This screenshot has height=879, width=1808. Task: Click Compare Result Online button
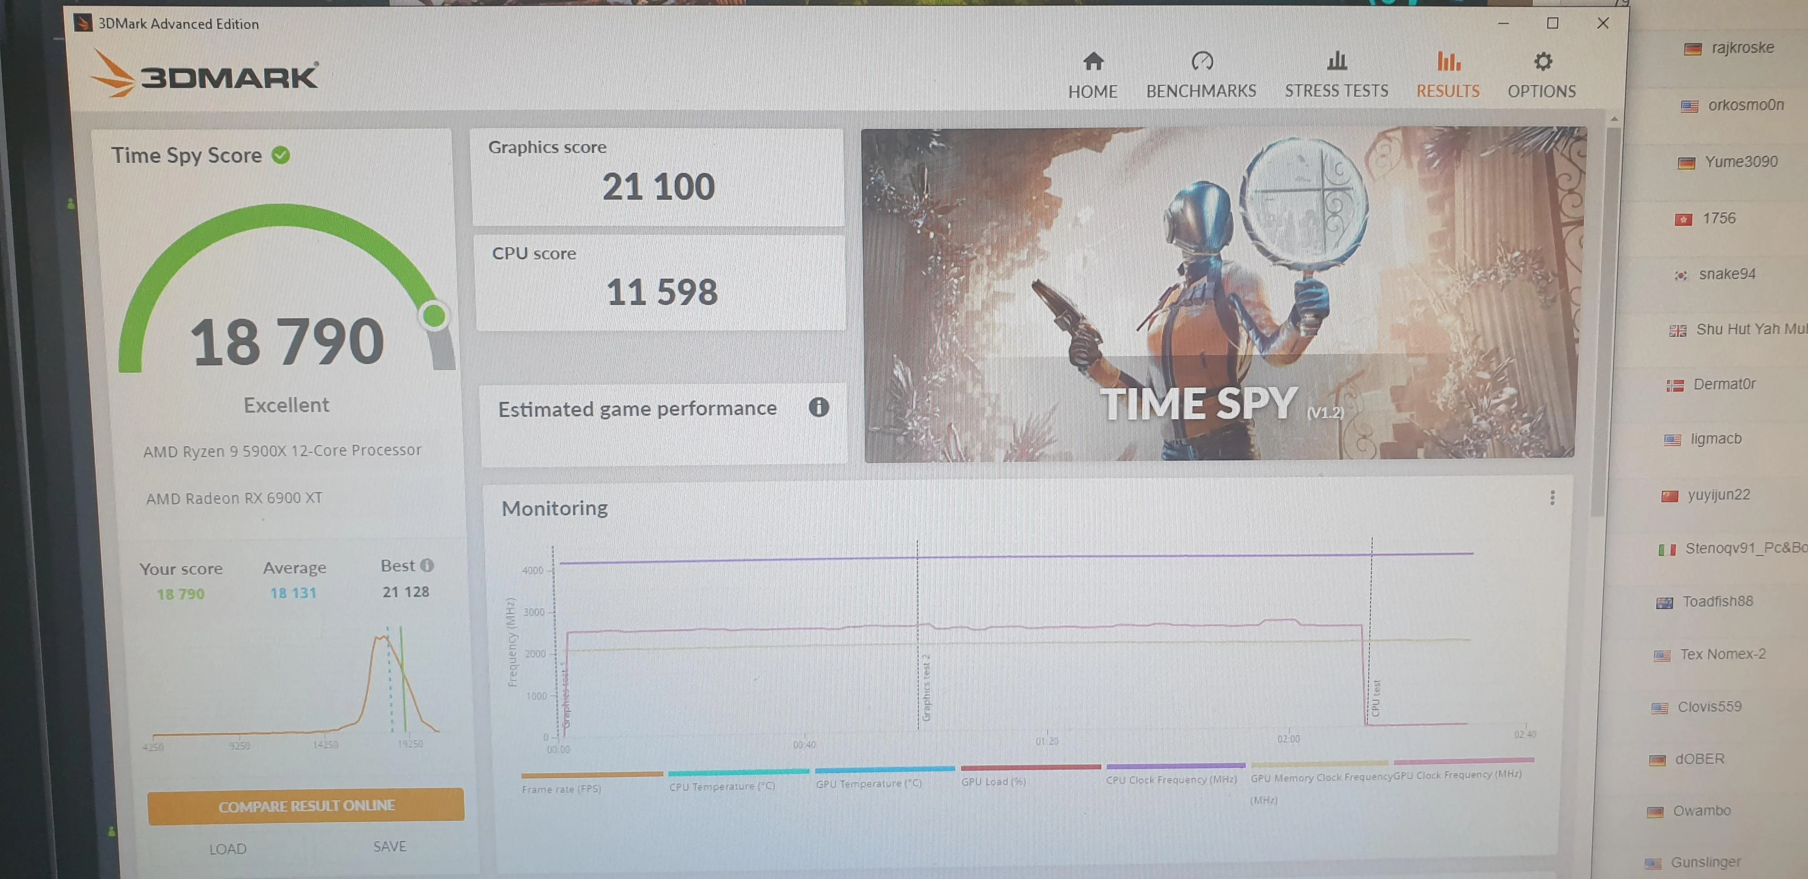(x=306, y=806)
